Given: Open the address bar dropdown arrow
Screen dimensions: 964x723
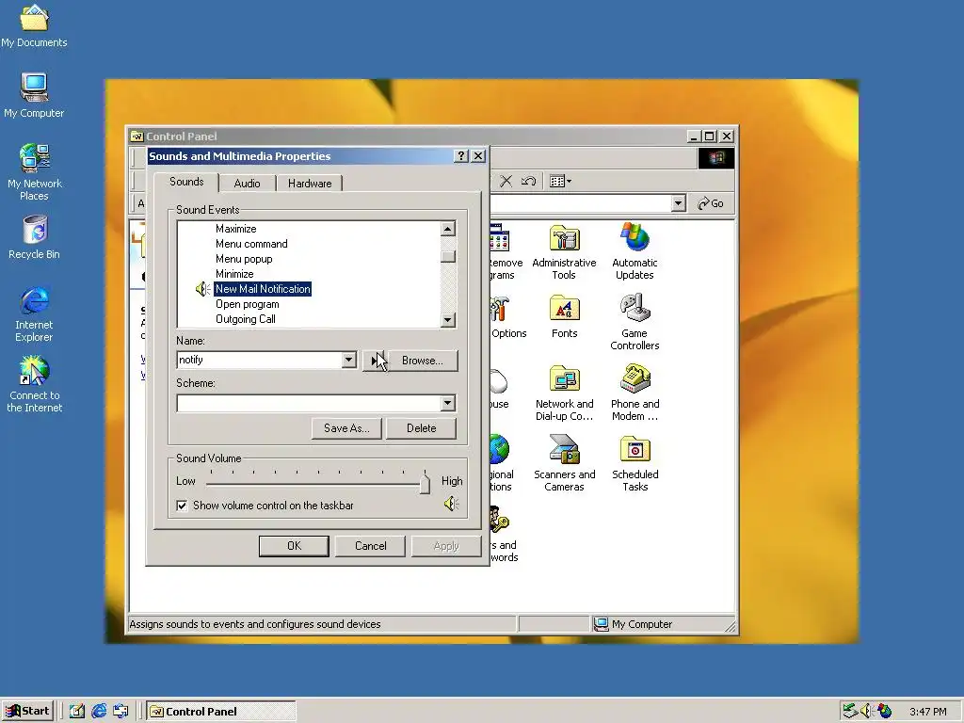Looking at the screenshot, I should click(x=678, y=203).
